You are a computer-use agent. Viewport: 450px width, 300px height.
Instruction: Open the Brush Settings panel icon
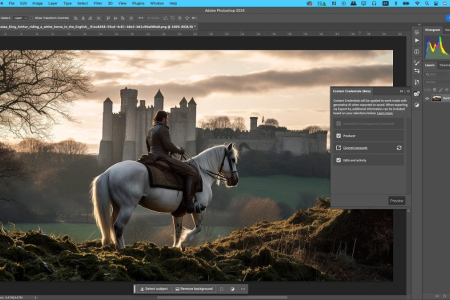pyautogui.click(x=417, y=63)
